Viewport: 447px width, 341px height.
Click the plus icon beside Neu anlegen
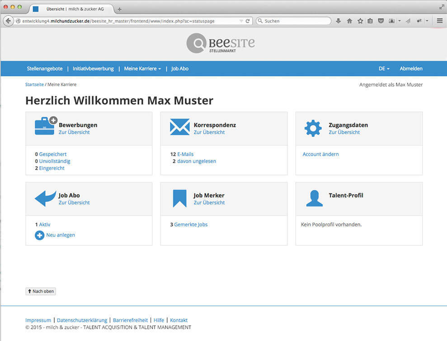[x=40, y=235]
